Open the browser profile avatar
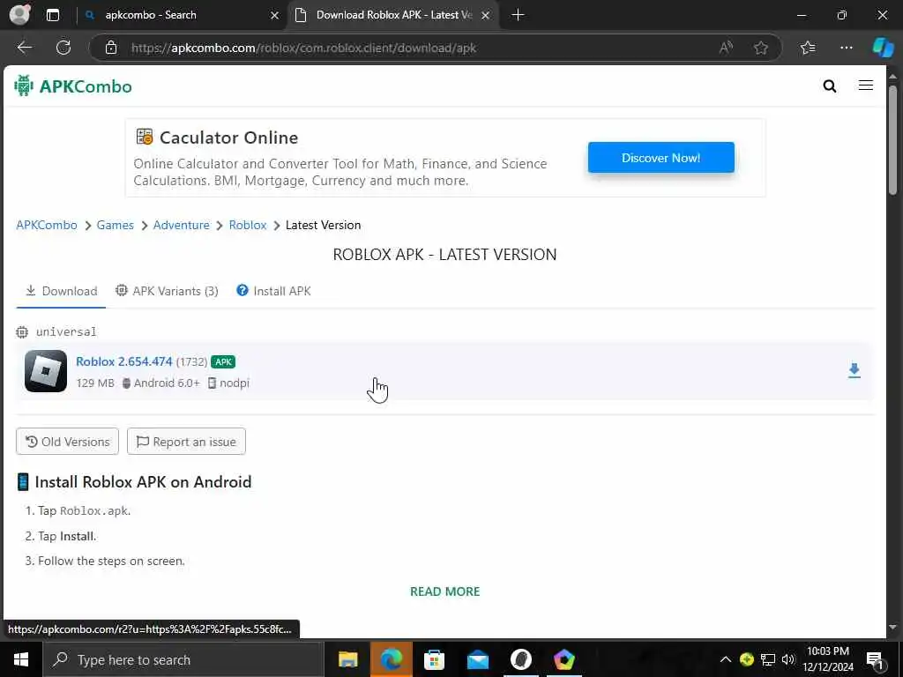The image size is (903, 677). tap(20, 15)
